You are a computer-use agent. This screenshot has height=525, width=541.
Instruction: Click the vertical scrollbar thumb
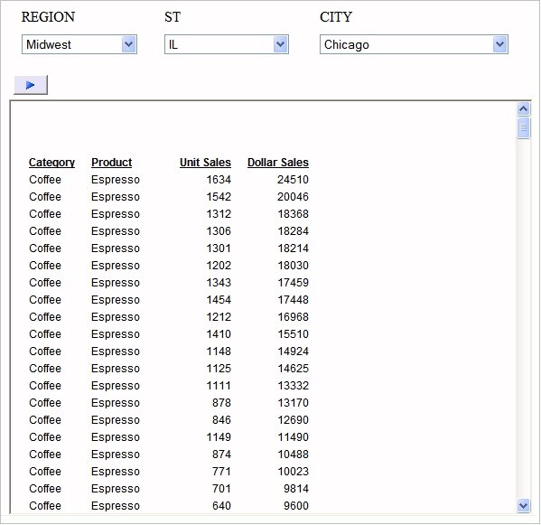point(524,127)
